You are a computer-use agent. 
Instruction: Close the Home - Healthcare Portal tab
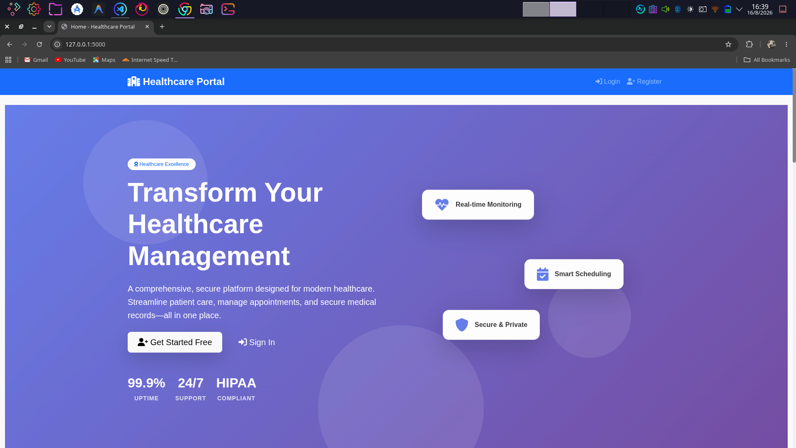[147, 27]
